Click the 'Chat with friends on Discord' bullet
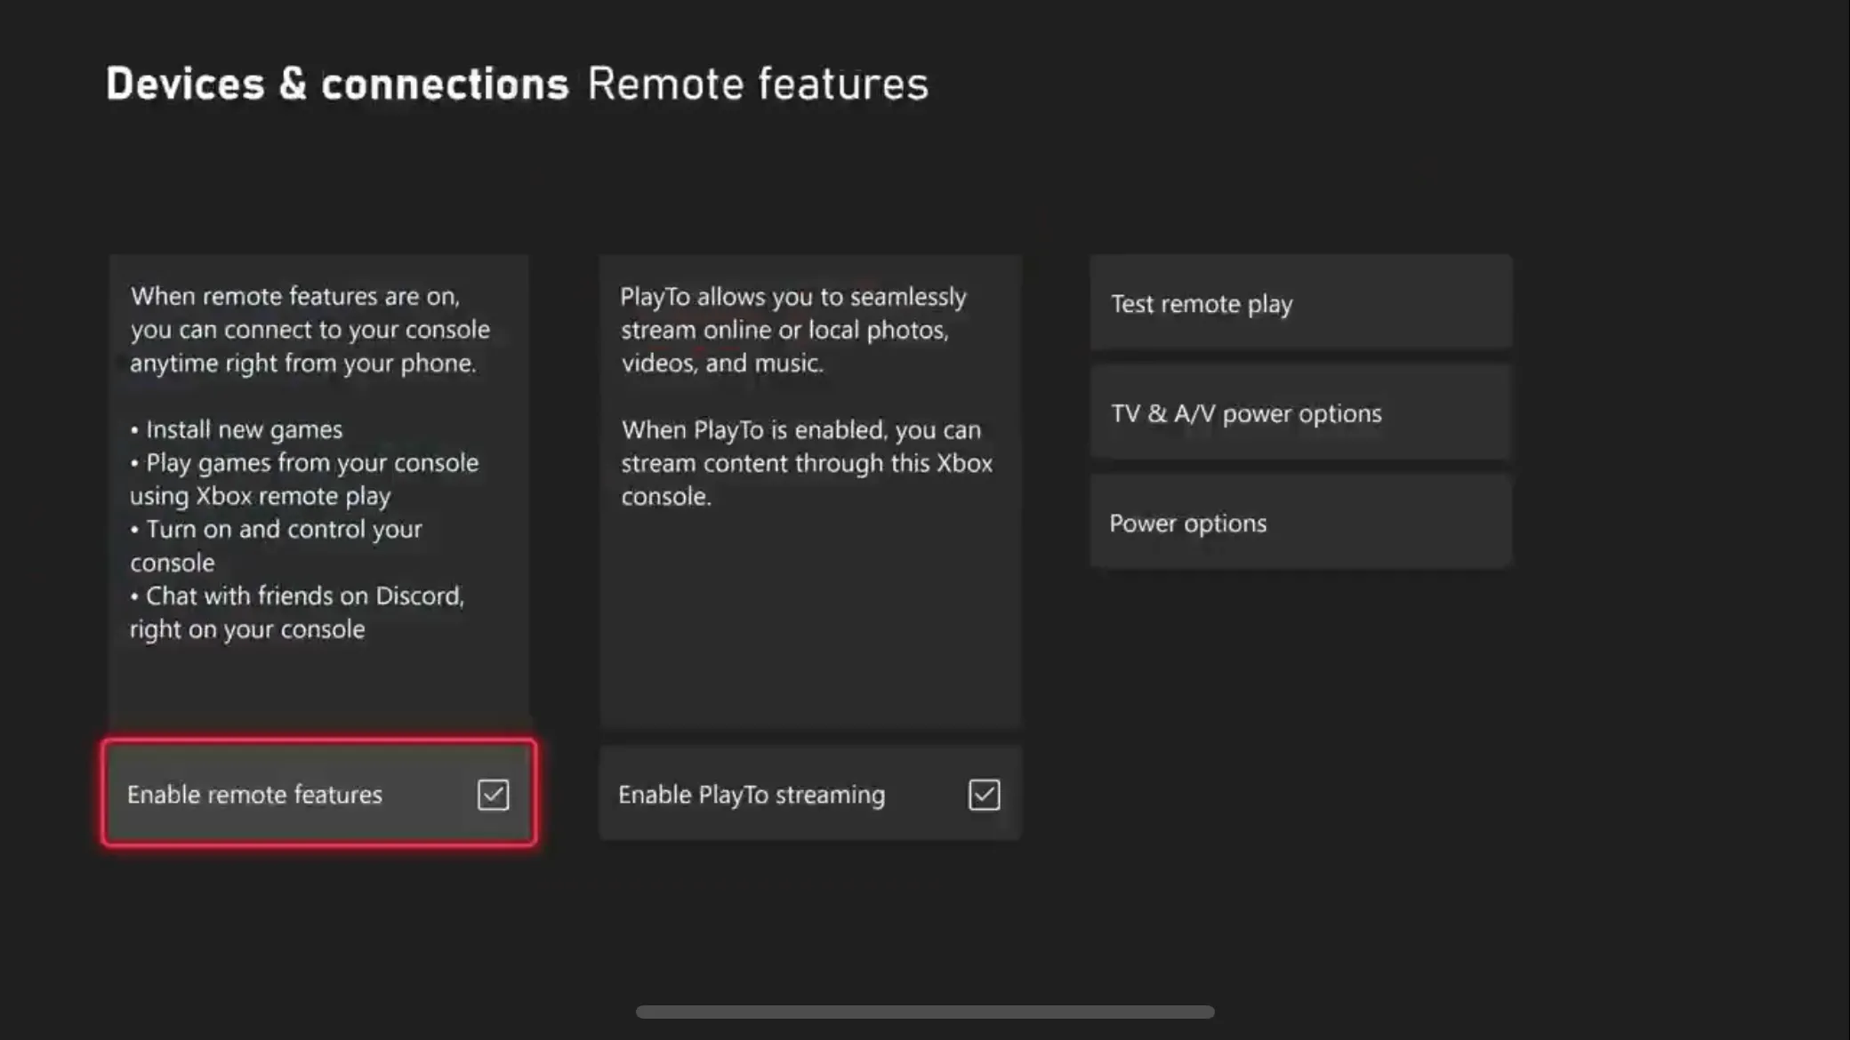The height and width of the screenshot is (1040, 1850). (304, 596)
